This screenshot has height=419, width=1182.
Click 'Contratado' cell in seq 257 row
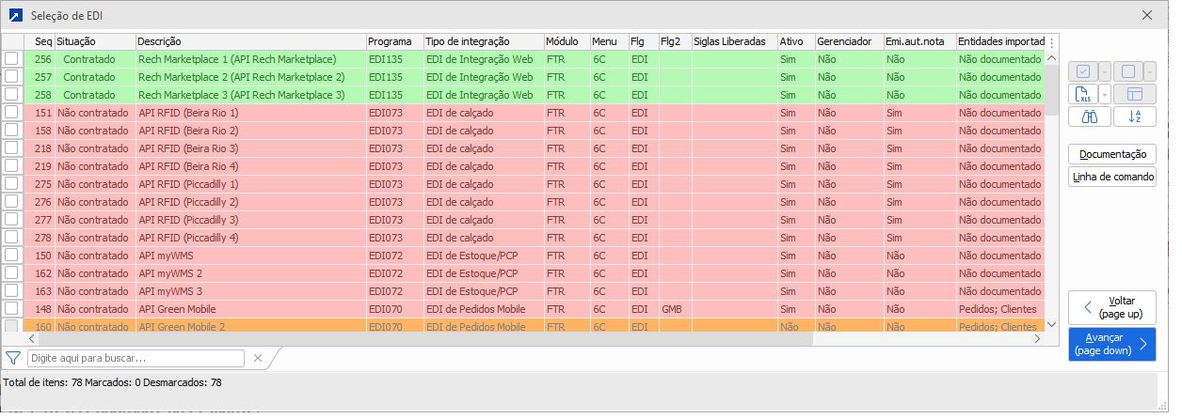95,77
